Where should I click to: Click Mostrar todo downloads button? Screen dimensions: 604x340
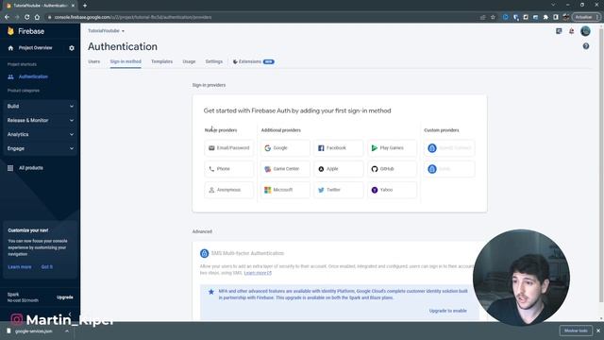pos(576,331)
